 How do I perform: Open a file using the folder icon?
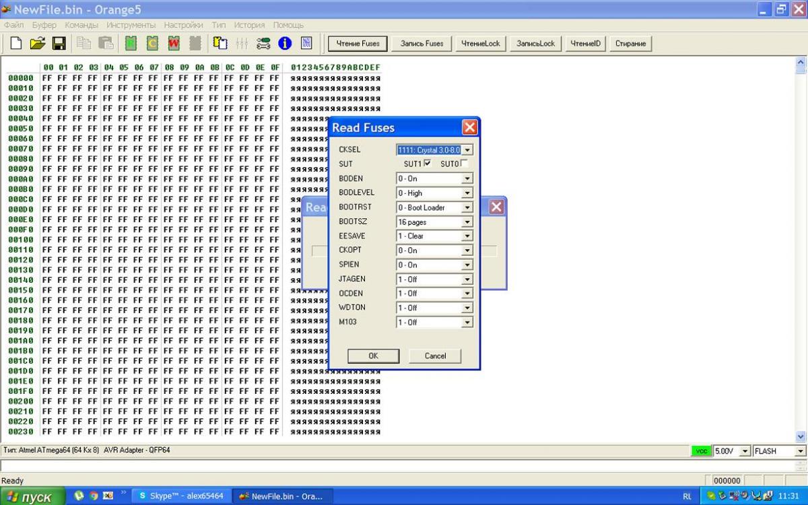[37, 44]
